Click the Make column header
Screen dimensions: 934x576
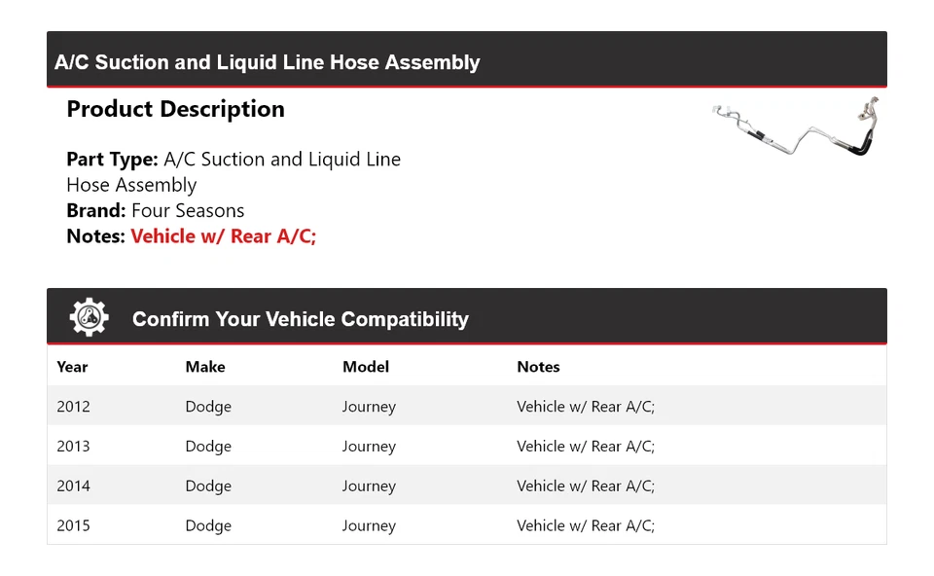205,367
